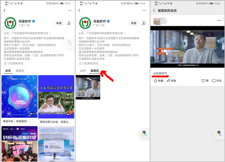Screen dimensions: 225x162
Task: Click 12位朋友关注 in left screen
Action: coord(13,63)
